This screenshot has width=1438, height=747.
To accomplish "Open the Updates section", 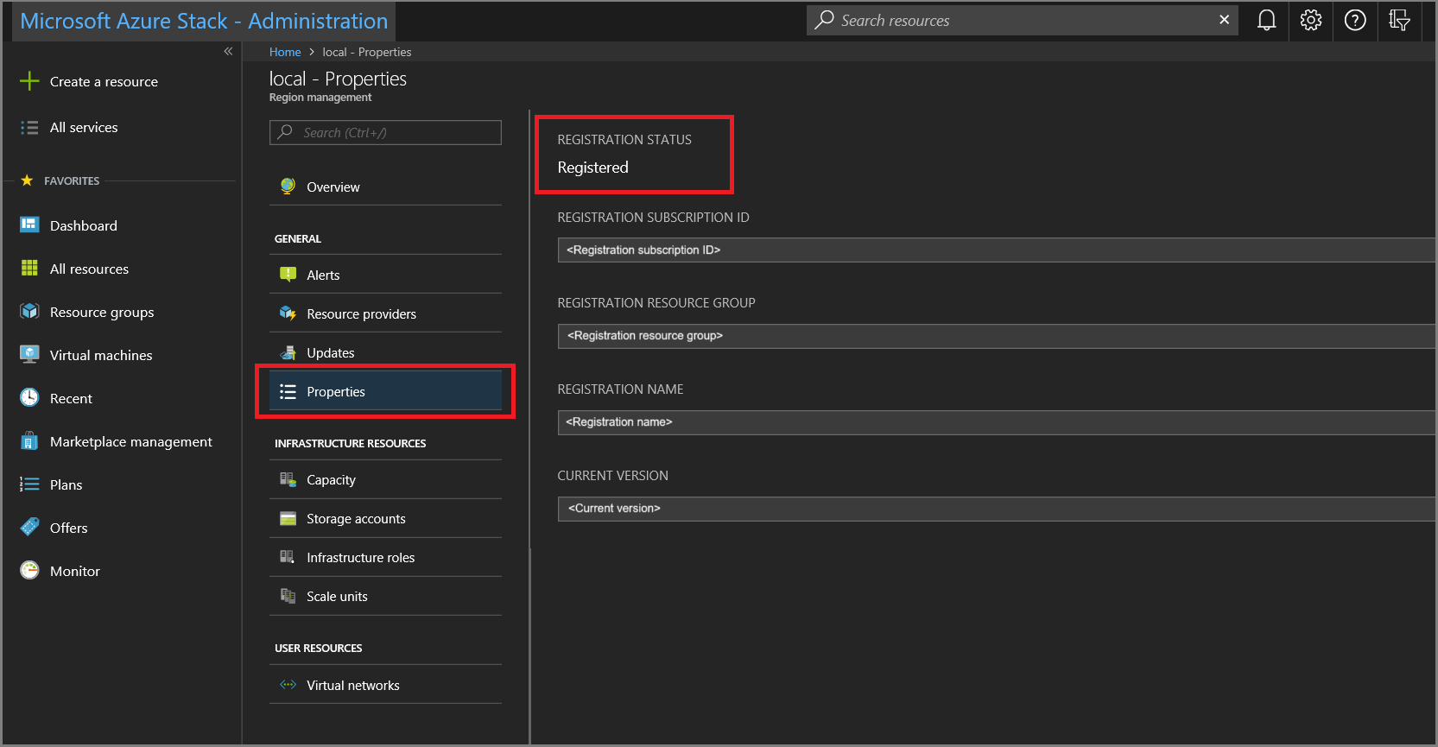I will [330, 353].
